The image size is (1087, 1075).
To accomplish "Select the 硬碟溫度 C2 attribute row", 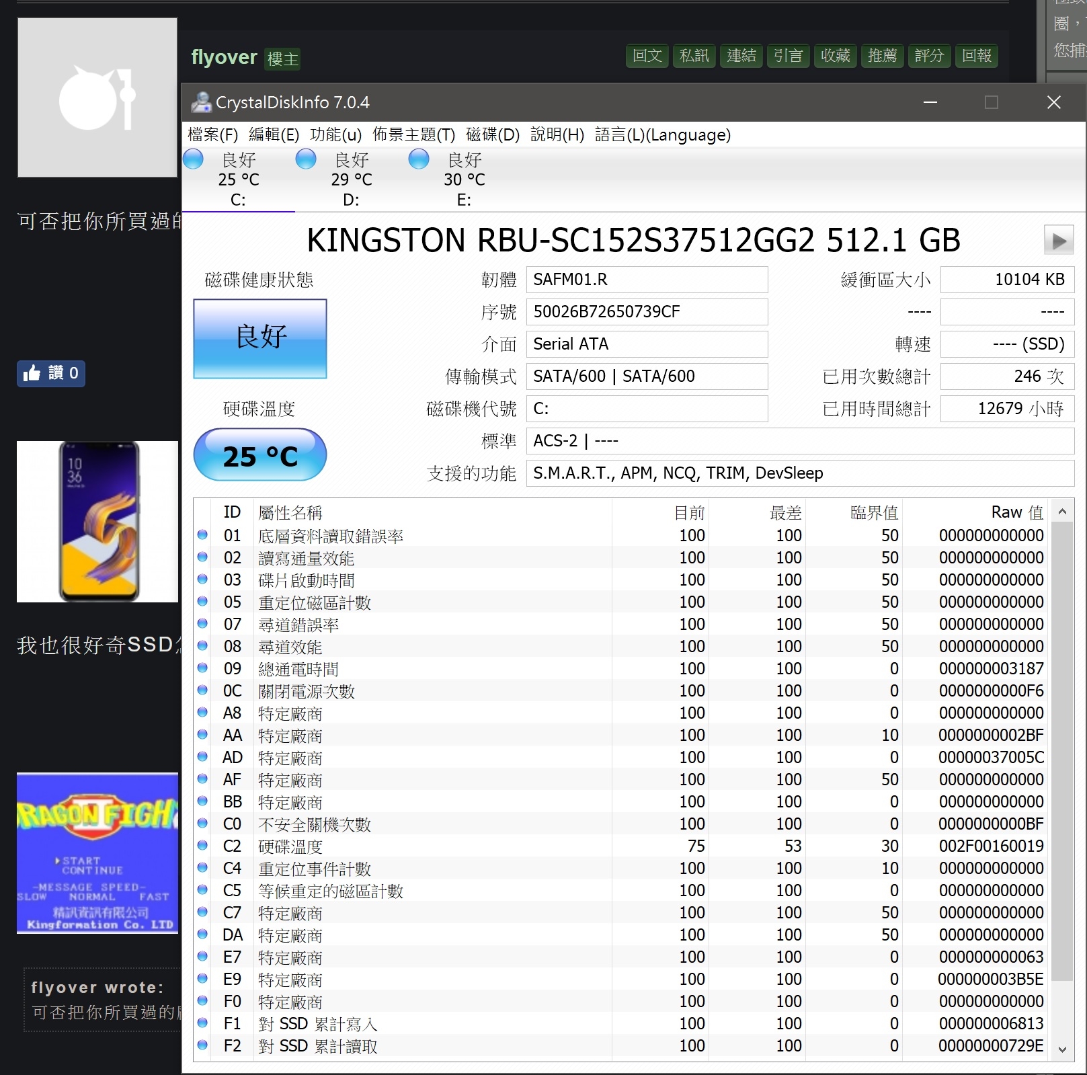I will pyautogui.click(x=621, y=846).
